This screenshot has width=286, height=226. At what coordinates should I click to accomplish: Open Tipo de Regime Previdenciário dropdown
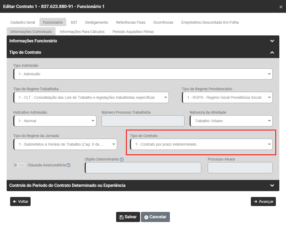[x=227, y=97]
